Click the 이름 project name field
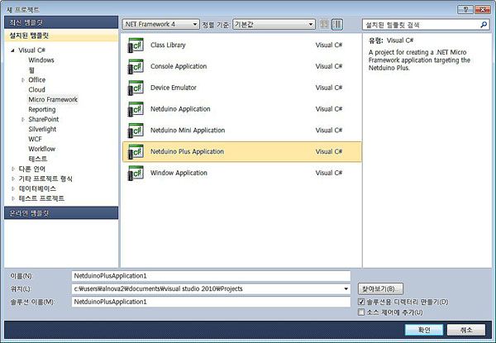 (211, 276)
